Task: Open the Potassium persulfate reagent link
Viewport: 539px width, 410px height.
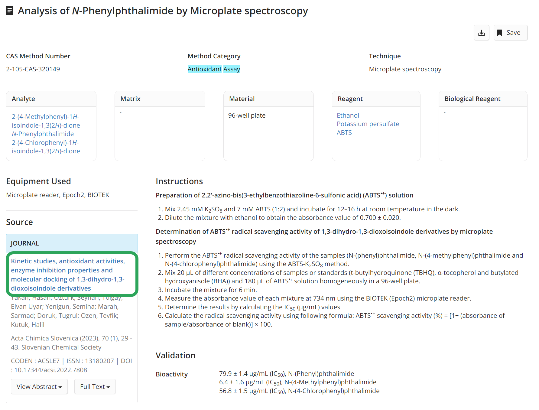Action: coord(368,124)
